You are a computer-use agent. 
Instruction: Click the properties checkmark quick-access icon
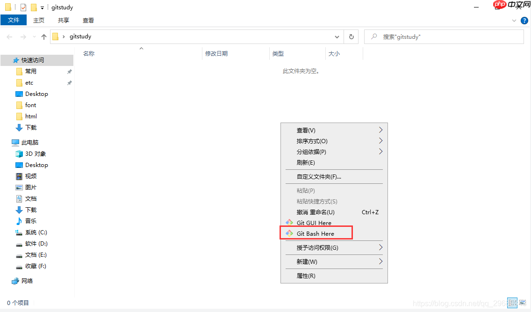pos(23,7)
